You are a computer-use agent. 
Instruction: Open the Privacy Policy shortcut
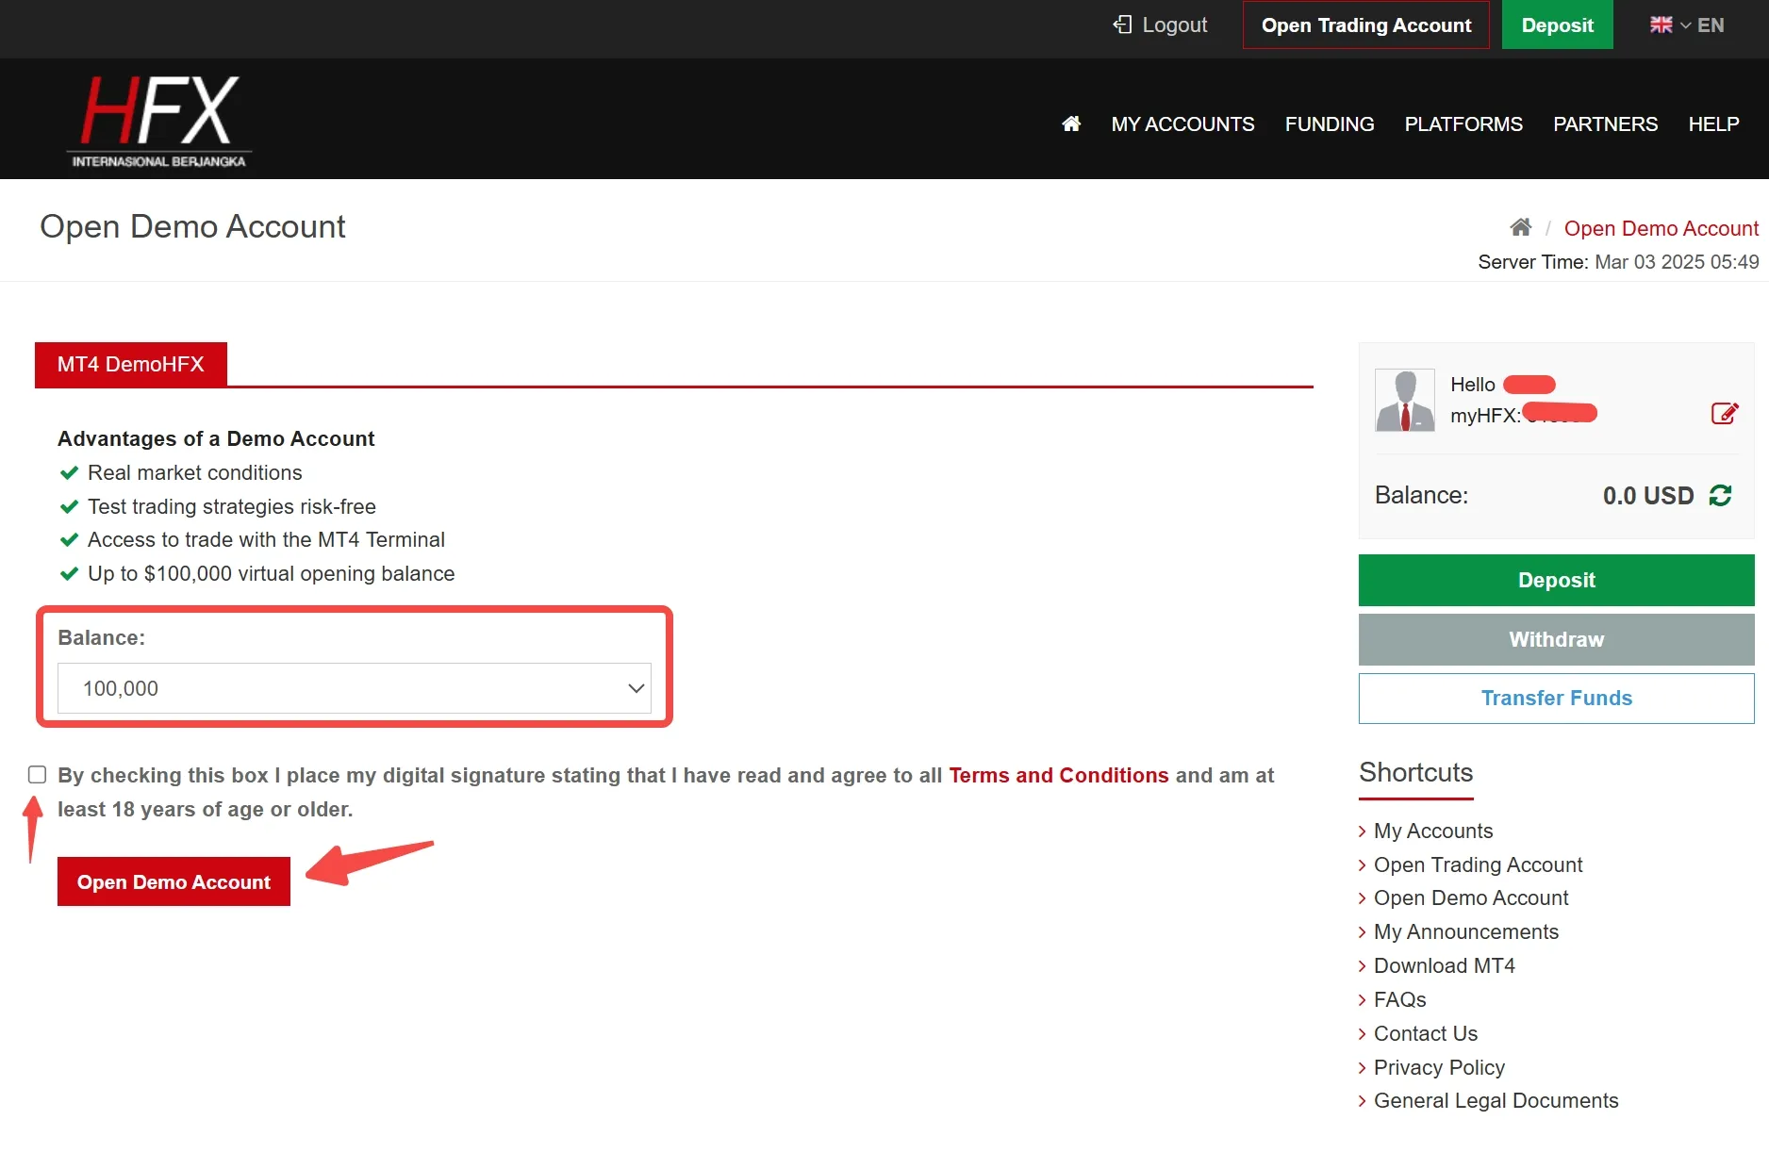pos(1439,1067)
